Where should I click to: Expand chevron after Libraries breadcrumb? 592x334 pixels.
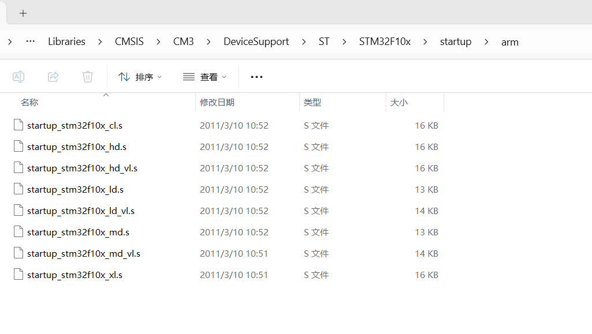pos(100,42)
